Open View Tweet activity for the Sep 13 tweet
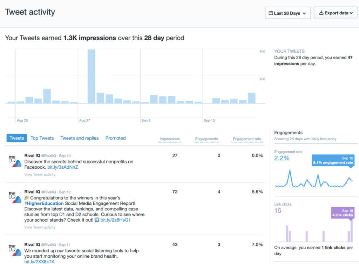The width and height of the screenshot is (359, 264). coord(39,174)
